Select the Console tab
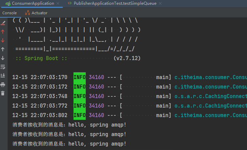Screen dimensions: 247x150 pyautogui.click(x=10, y=13)
